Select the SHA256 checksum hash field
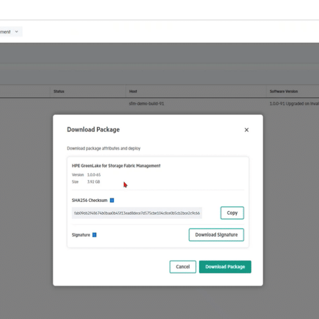The height and width of the screenshot is (319, 319). [x=137, y=213]
